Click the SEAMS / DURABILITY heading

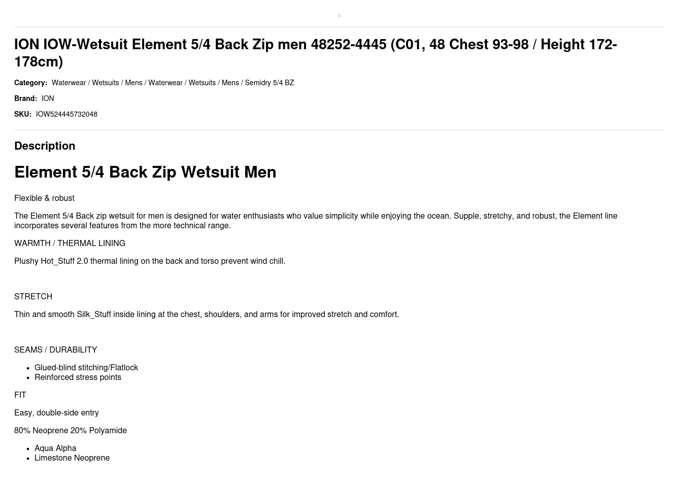click(55, 350)
